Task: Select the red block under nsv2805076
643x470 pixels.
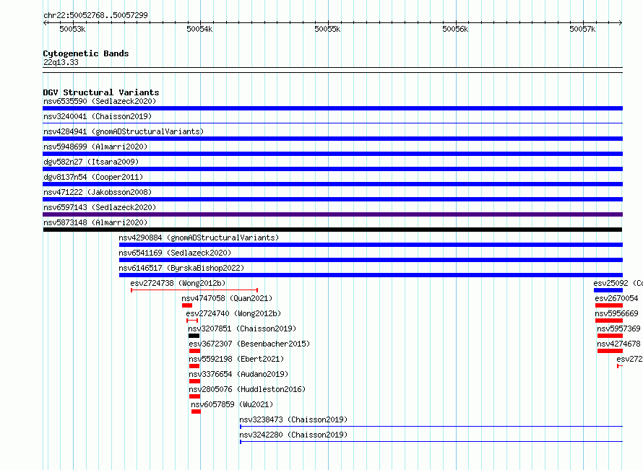Action: point(195,396)
